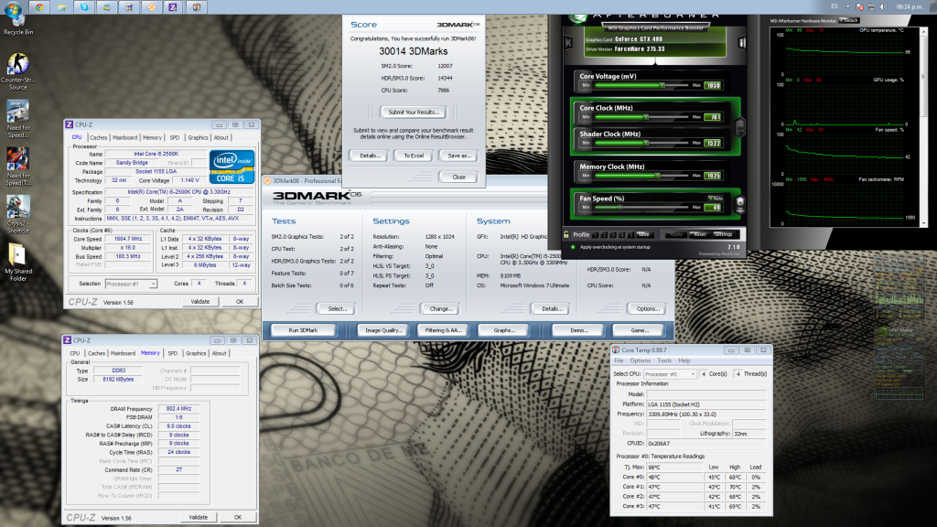The image size is (937, 527).
Task: Open Image Quality in 3DMark06
Action: coord(383,329)
